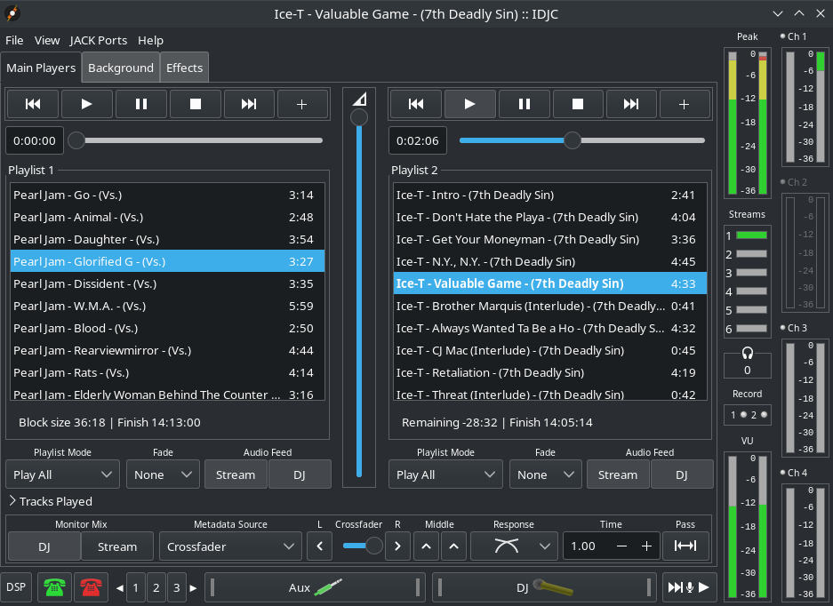
Task: Toggle the DSP button
Action: (16, 587)
